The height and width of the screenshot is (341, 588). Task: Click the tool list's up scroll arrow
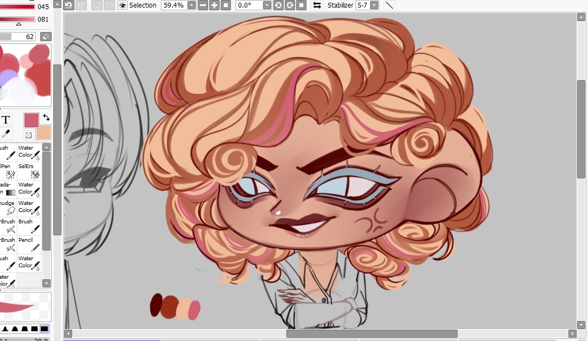(x=47, y=147)
